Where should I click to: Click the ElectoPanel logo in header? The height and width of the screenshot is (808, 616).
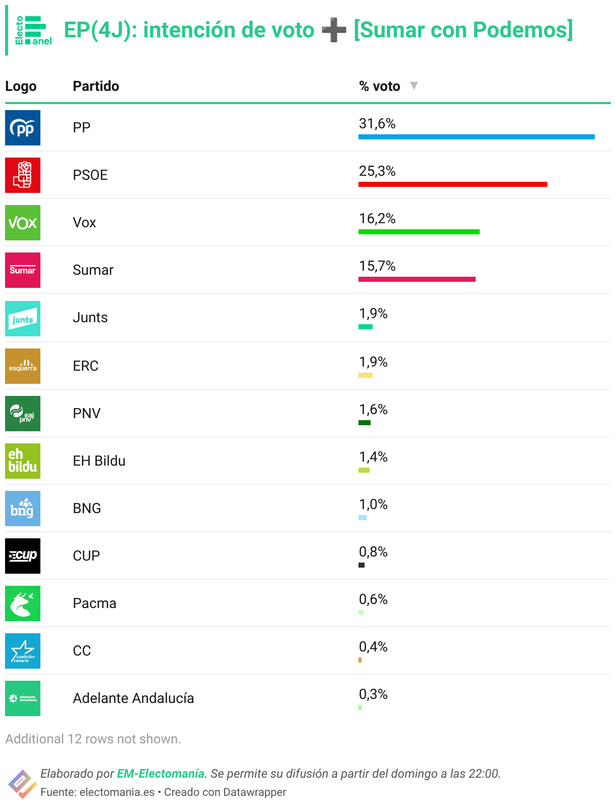(x=33, y=30)
